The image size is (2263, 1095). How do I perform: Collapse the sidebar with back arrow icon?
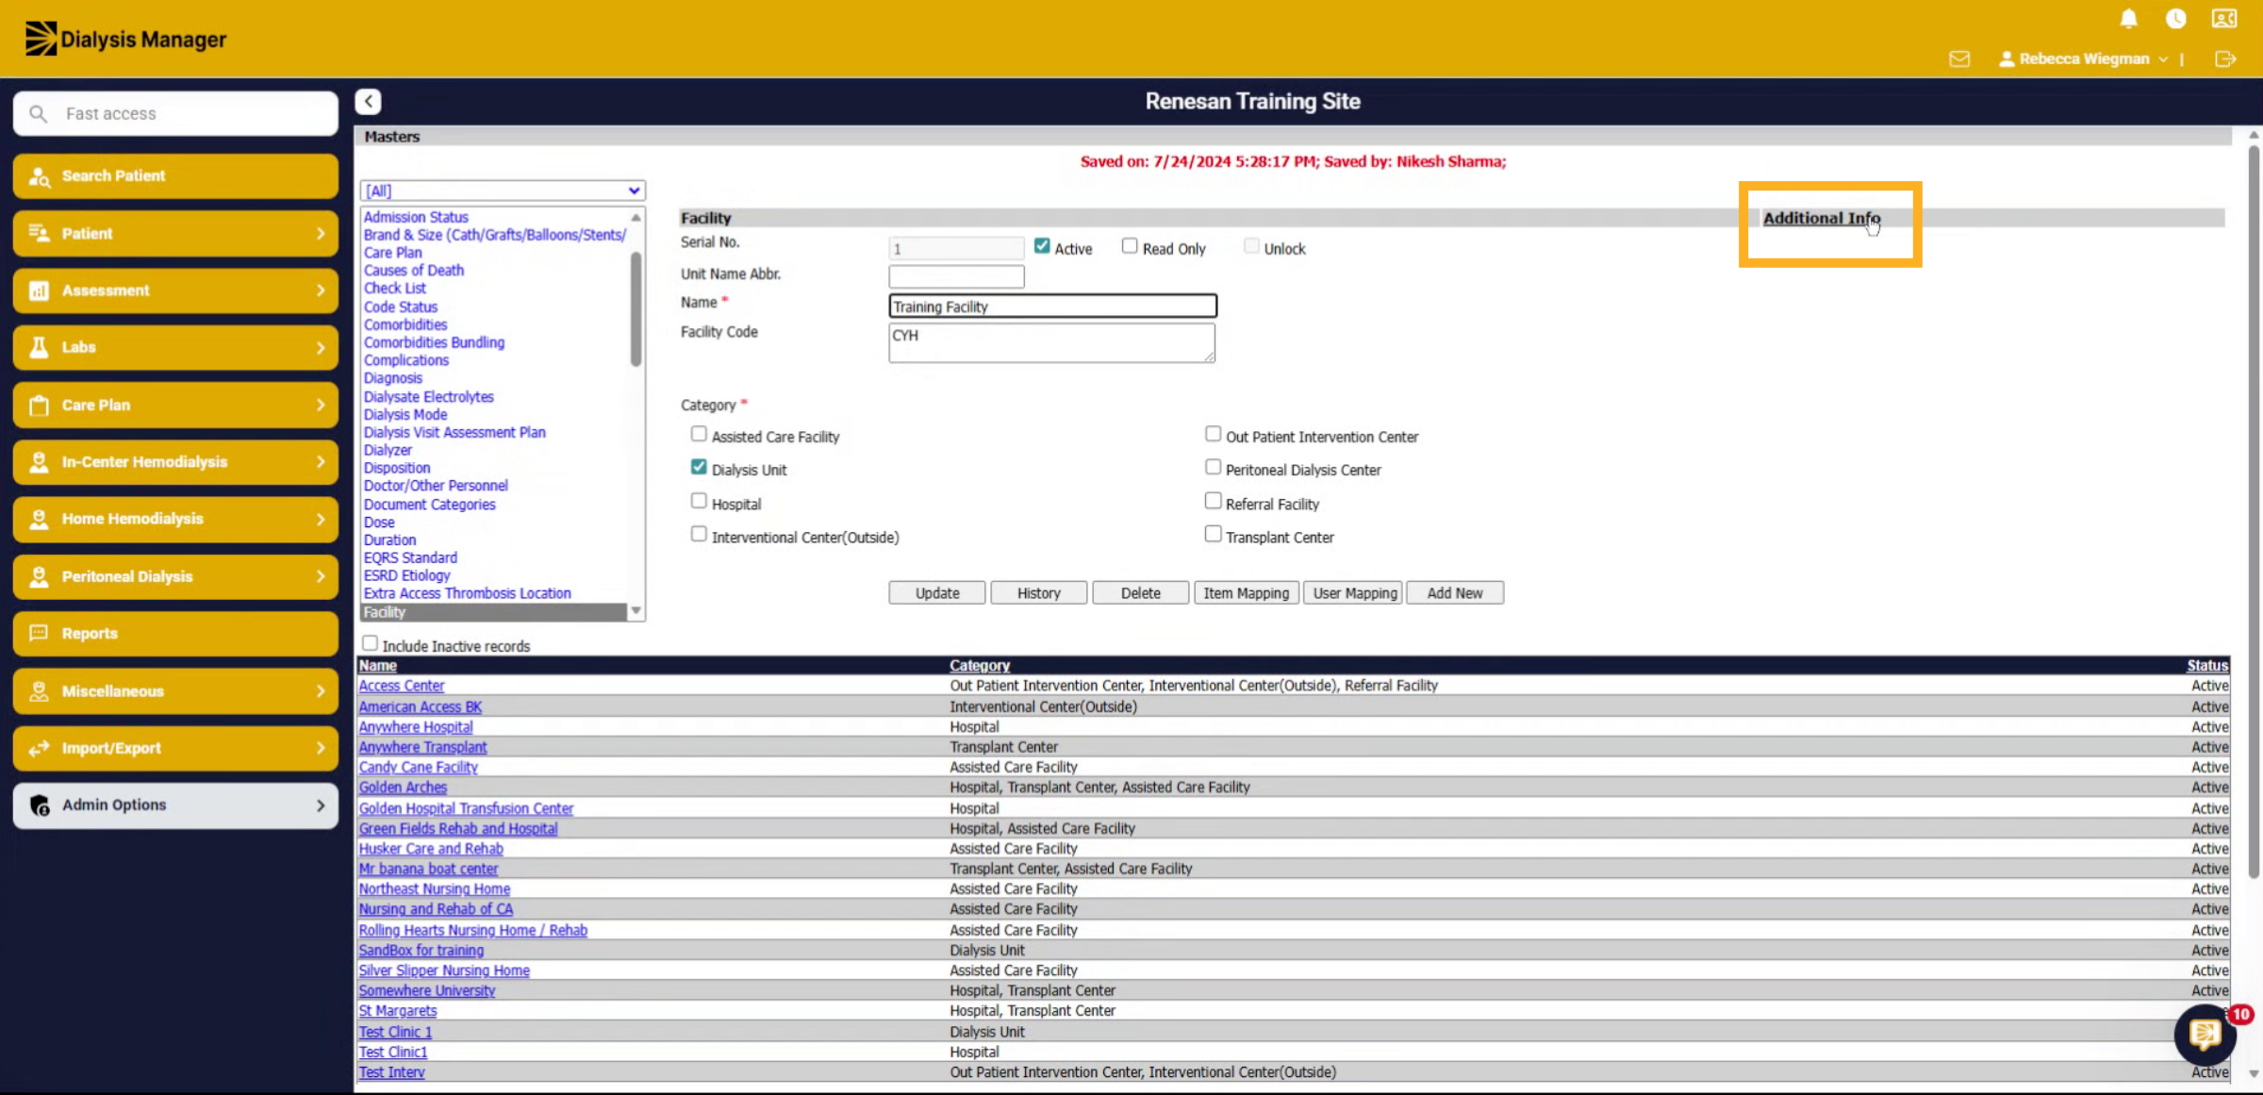pyautogui.click(x=368, y=101)
